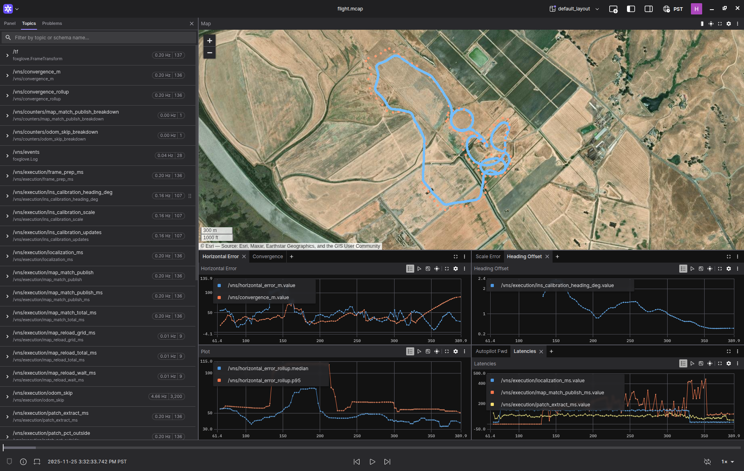Open the 1x playback speed dropdown
The width and height of the screenshot is (744, 471).
(x=728, y=462)
